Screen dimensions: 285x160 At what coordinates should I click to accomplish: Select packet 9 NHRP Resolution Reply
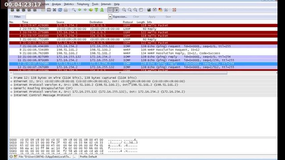click(x=143, y=53)
